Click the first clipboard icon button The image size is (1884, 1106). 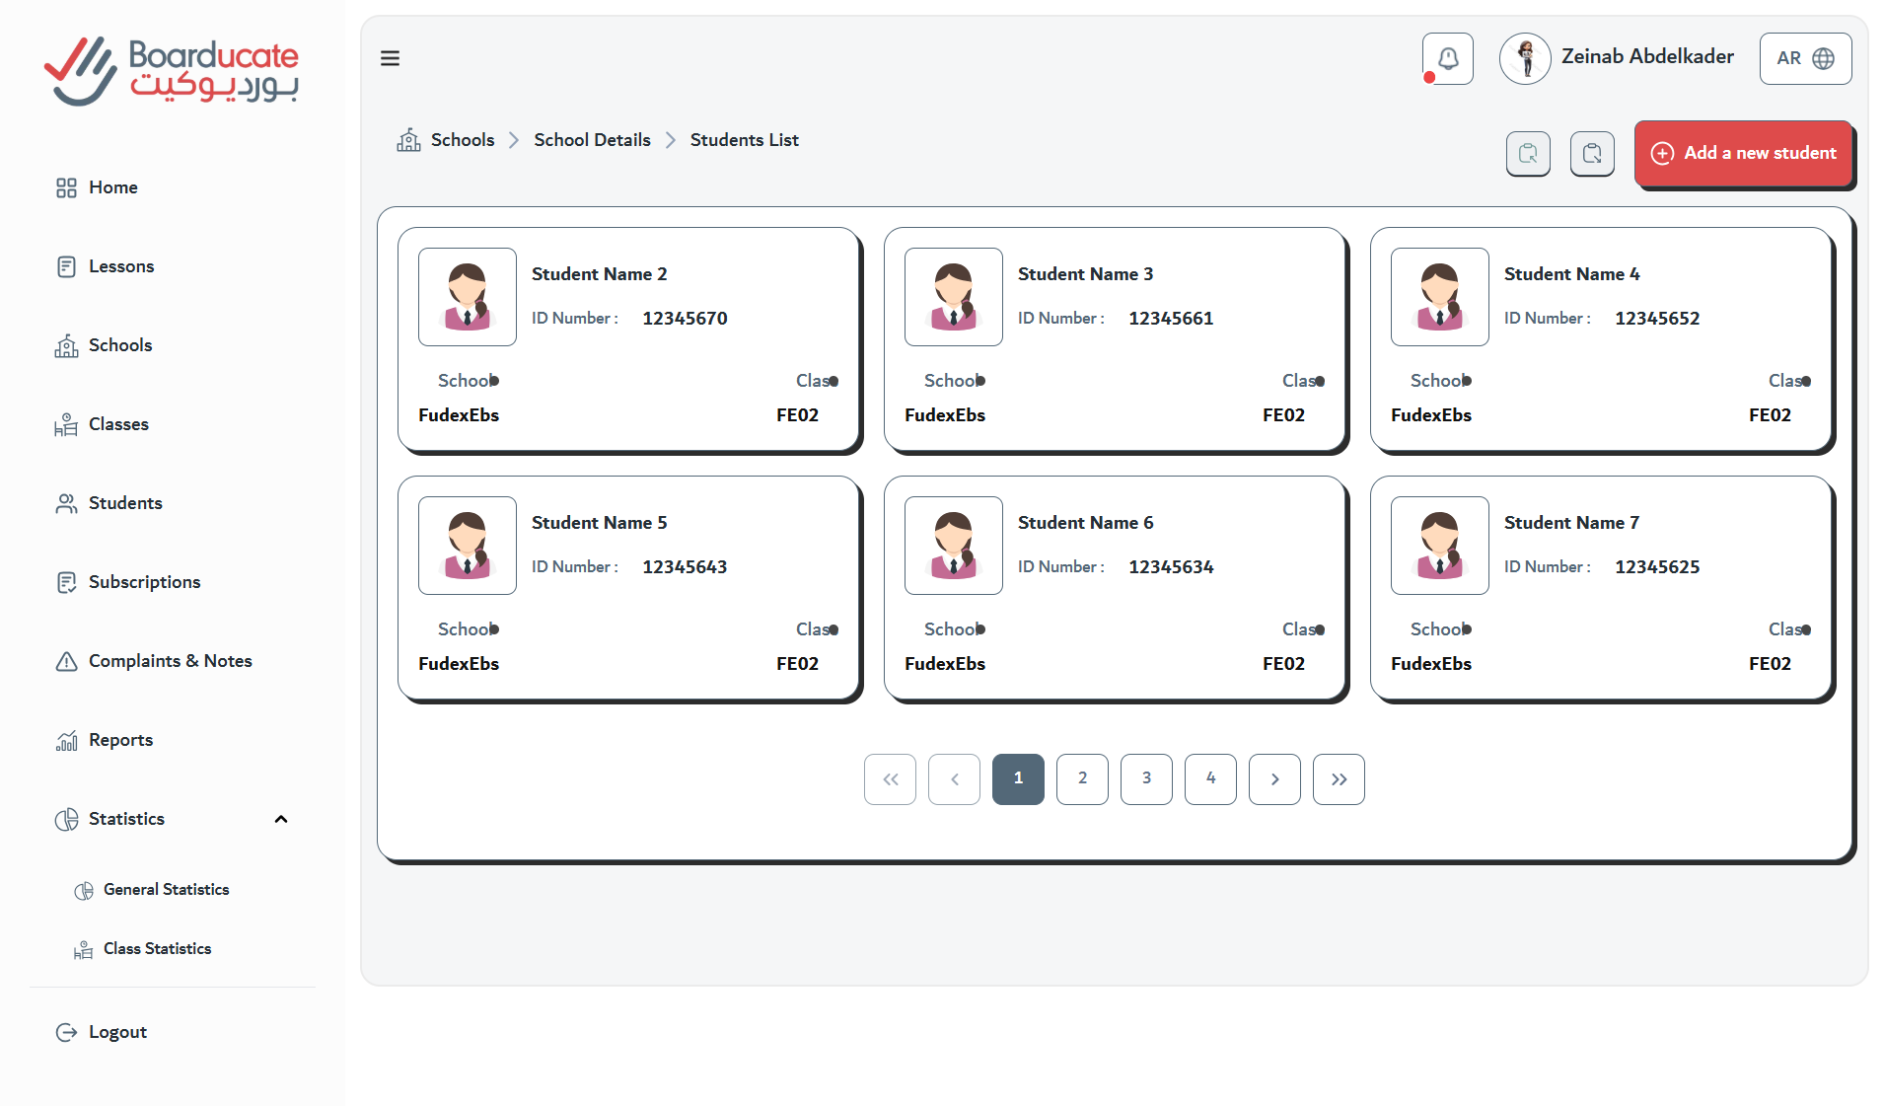tap(1528, 154)
